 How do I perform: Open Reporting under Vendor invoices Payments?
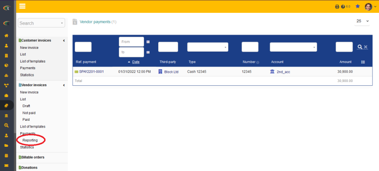(x=30, y=140)
